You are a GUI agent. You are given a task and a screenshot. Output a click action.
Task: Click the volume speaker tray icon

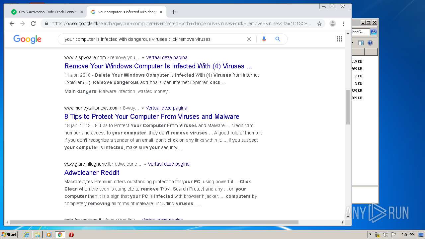click(385, 235)
